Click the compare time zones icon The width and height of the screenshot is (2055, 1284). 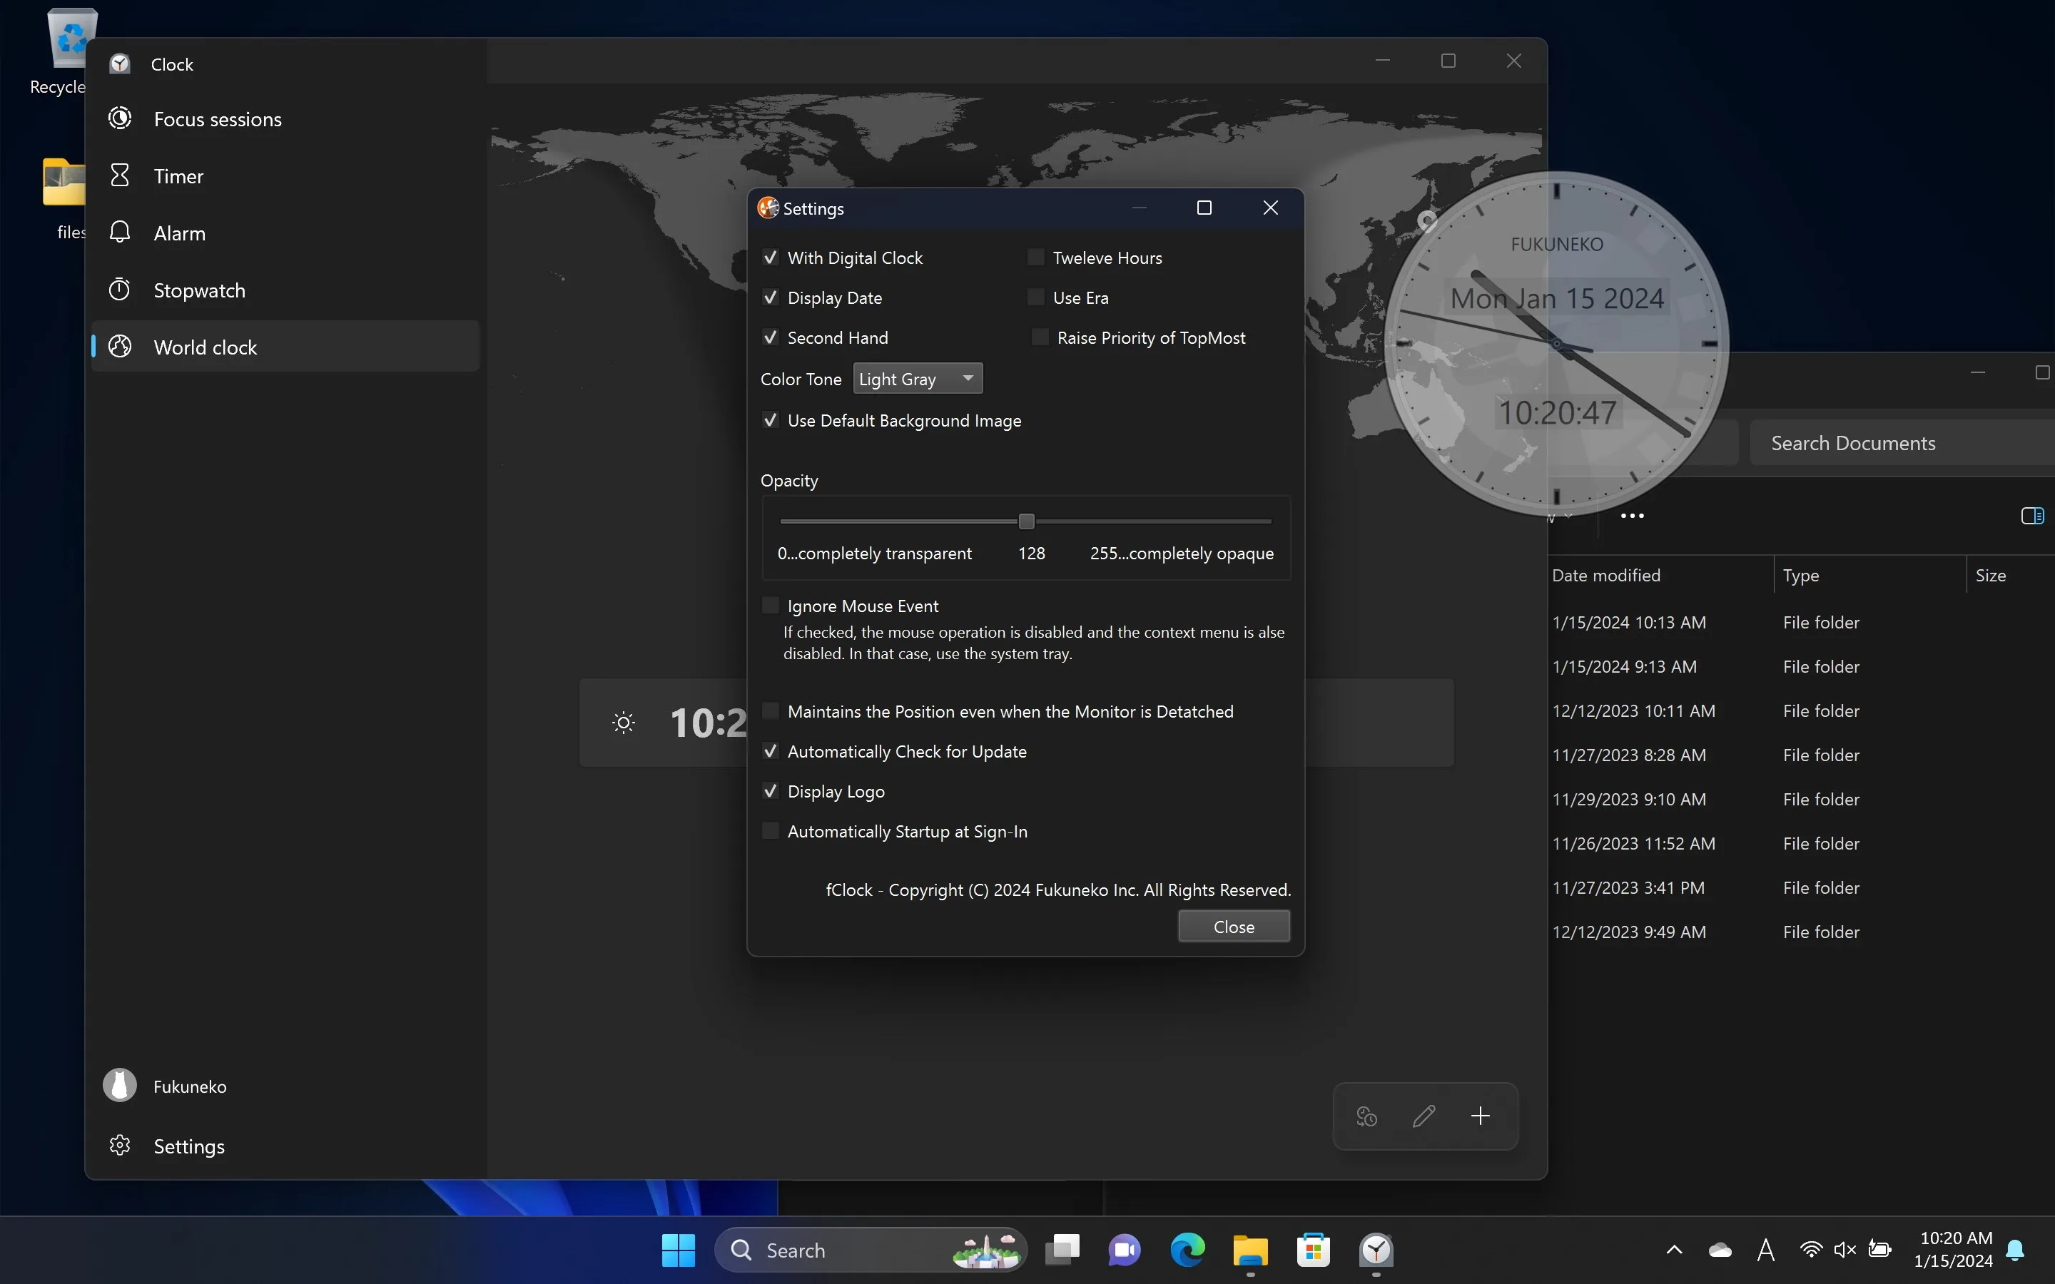coord(1366,1116)
